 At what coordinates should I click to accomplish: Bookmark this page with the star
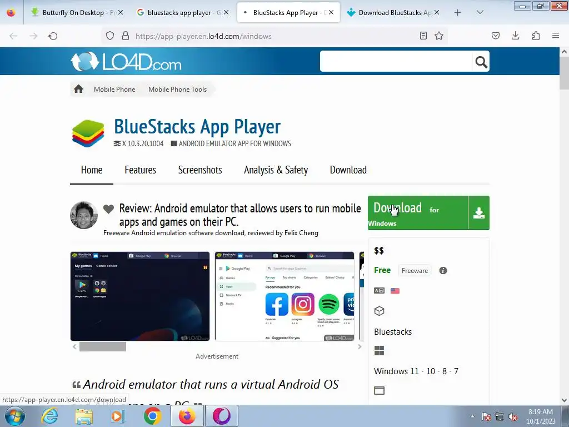pyautogui.click(x=439, y=36)
